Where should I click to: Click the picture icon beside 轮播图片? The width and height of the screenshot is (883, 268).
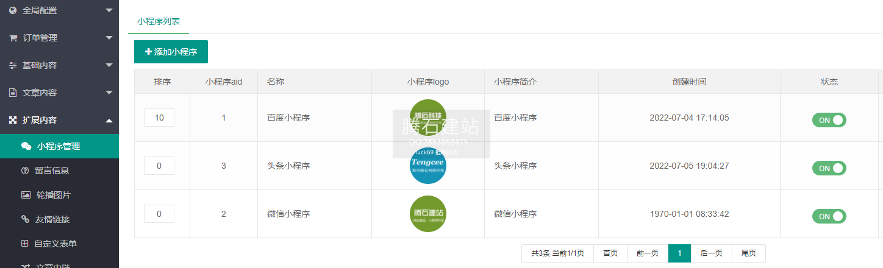click(x=26, y=195)
